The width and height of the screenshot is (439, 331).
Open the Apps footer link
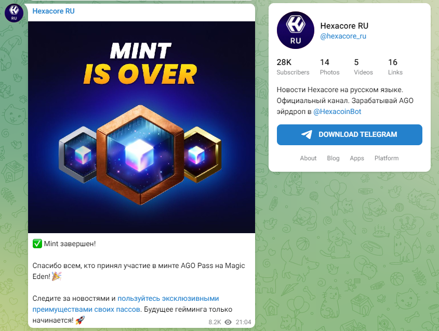(x=357, y=158)
